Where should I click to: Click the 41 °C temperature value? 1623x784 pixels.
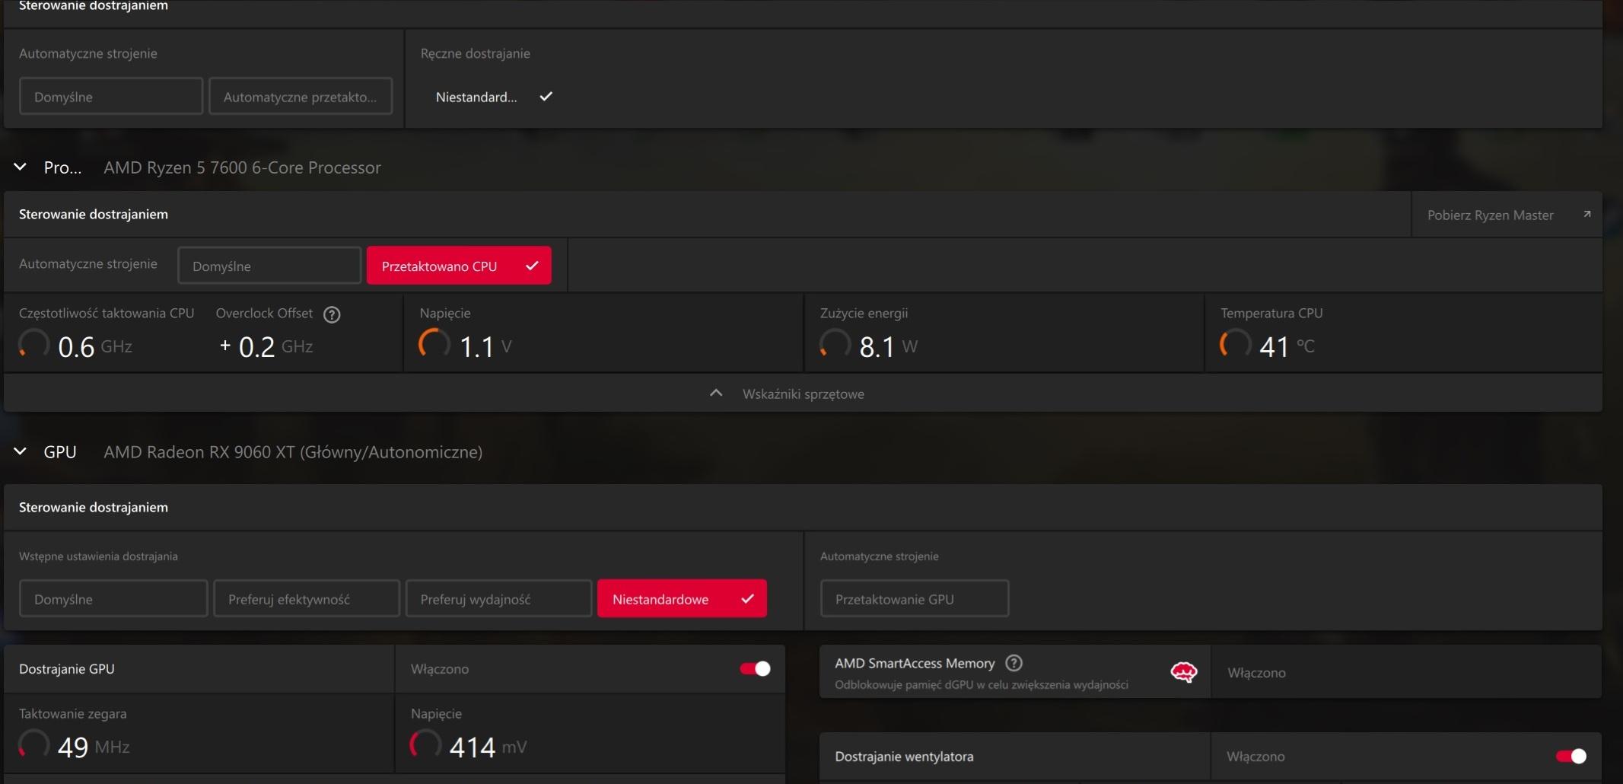(x=1287, y=346)
